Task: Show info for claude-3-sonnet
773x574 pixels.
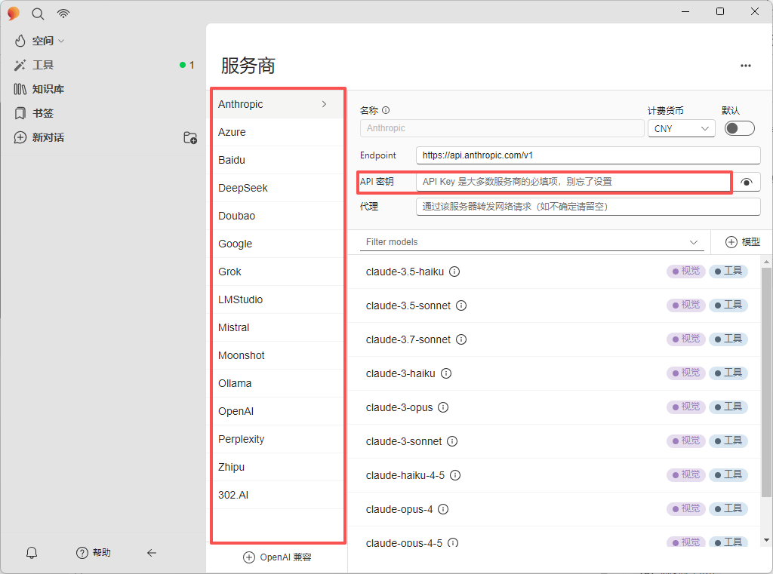Action: 452,441
